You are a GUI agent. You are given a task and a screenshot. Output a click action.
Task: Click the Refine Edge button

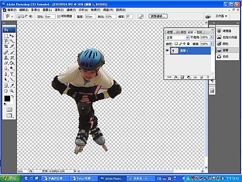[x=158, y=16]
